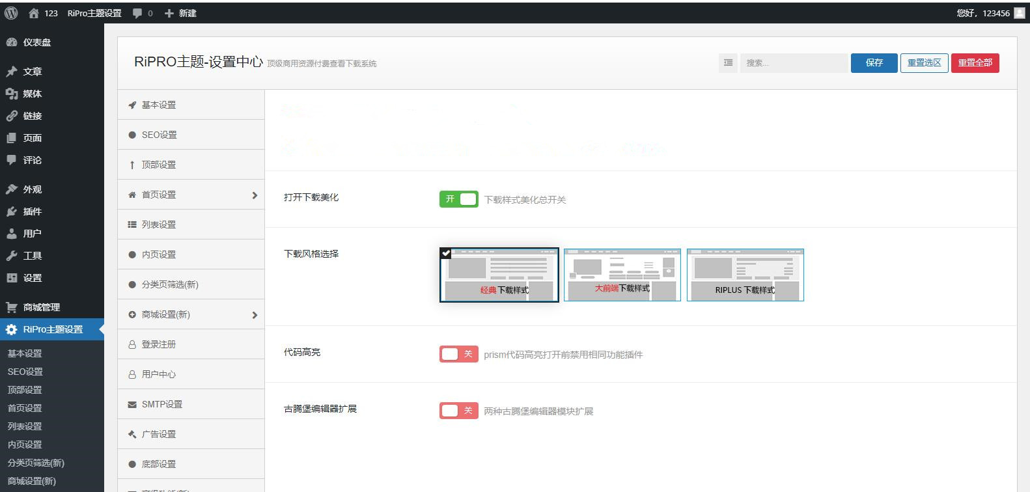Image resolution: width=1030 pixels, height=492 pixels.
Task: Click 新建 in the admin bar
Action: (188, 13)
